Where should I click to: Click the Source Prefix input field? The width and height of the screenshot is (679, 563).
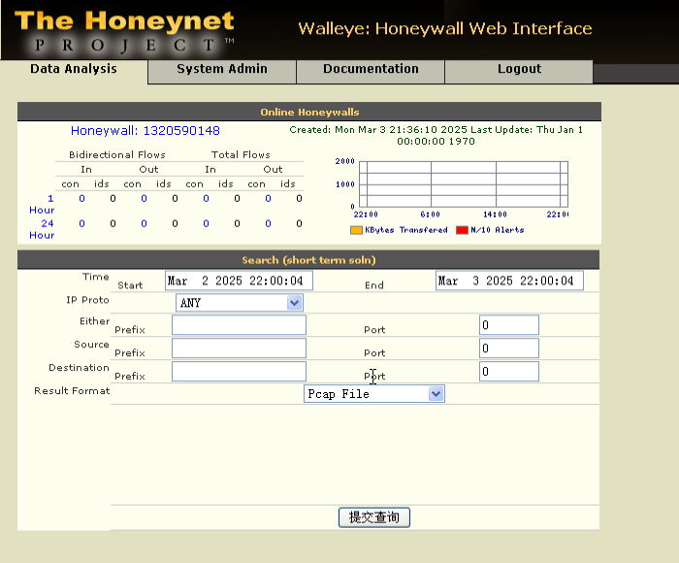(239, 348)
